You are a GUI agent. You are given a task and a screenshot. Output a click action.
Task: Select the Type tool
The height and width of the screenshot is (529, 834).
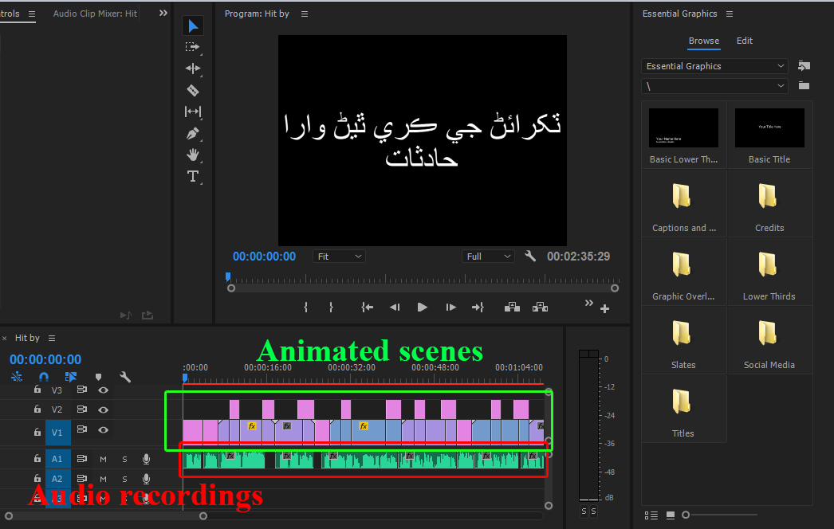(x=192, y=177)
